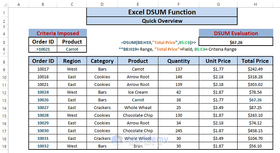
Task: Select the 'Ice Cream' product cell
Action: pyautogui.click(x=138, y=92)
